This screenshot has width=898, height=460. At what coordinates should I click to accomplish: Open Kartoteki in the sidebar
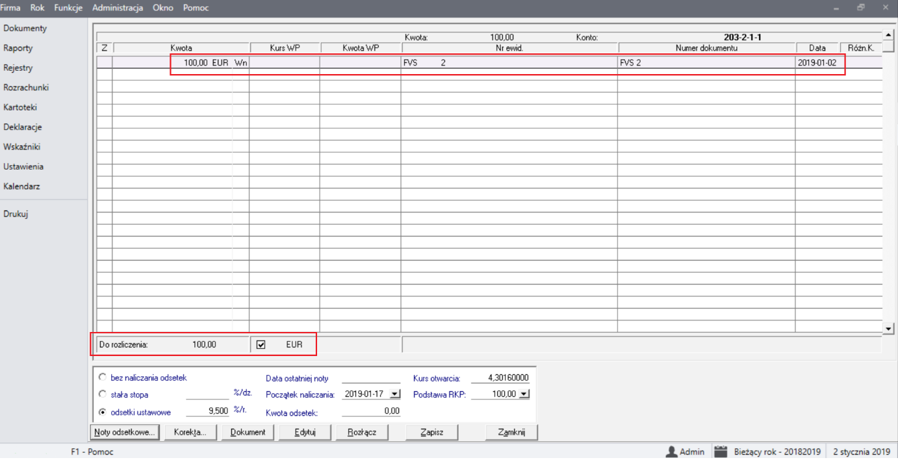pyautogui.click(x=20, y=107)
